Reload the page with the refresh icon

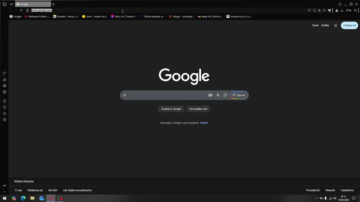pos(21,10)
